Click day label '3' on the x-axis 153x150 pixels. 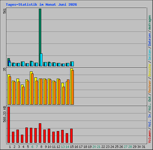click(19, 147)
